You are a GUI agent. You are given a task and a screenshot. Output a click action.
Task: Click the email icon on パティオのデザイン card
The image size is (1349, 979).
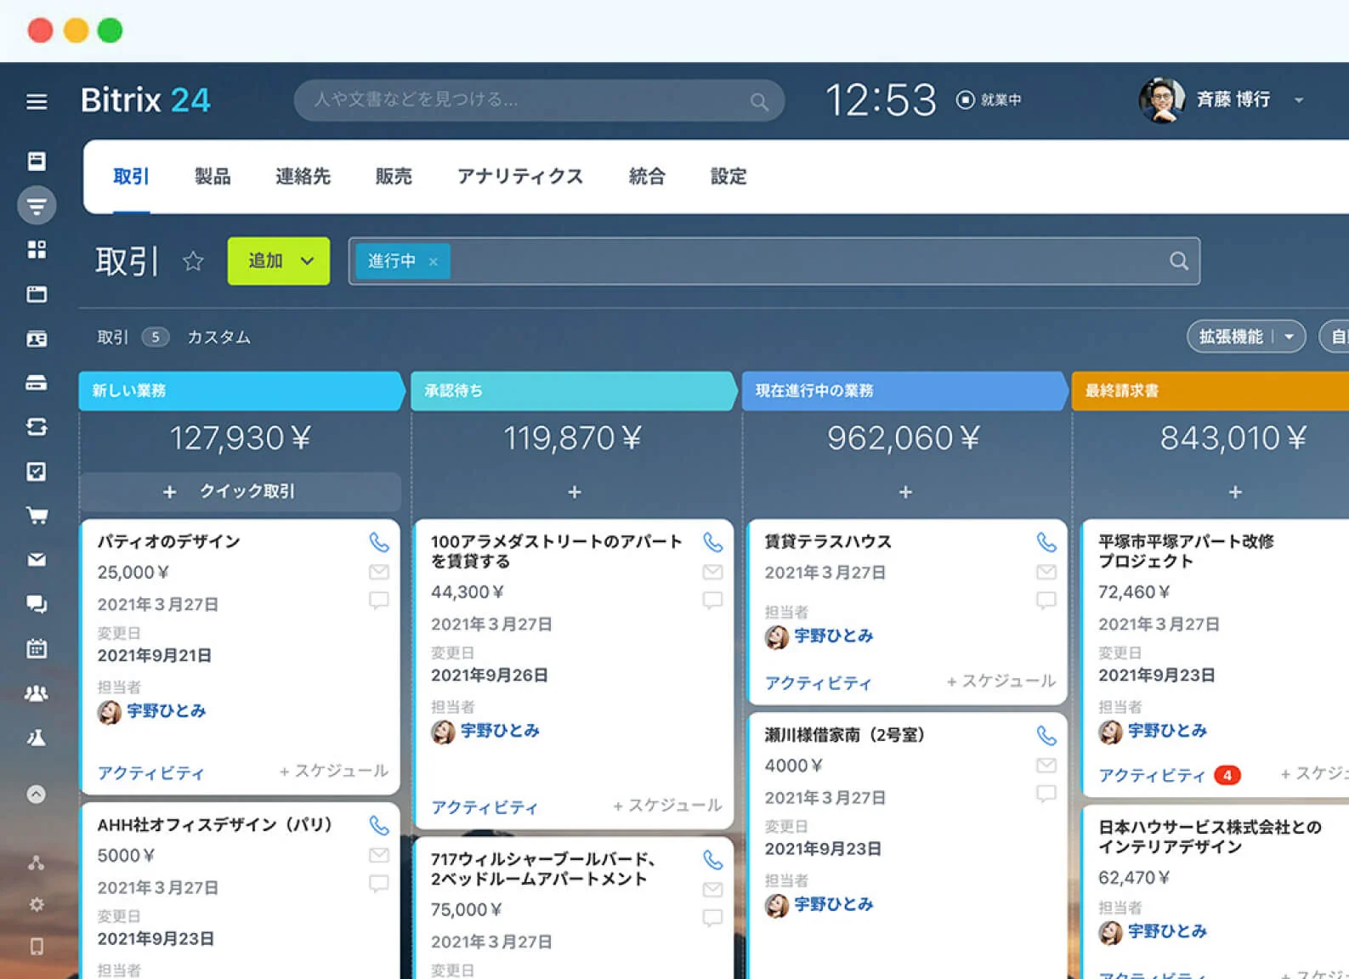(379, 572)
